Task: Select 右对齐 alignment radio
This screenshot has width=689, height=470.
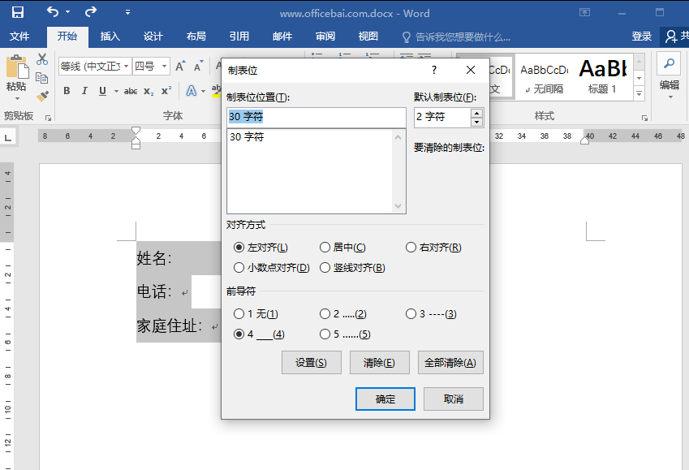Action: click(x=411, y=248)
